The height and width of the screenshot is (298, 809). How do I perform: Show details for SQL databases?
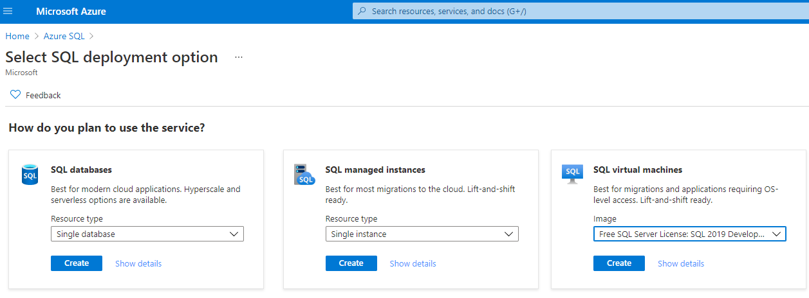tap(138, 263)
